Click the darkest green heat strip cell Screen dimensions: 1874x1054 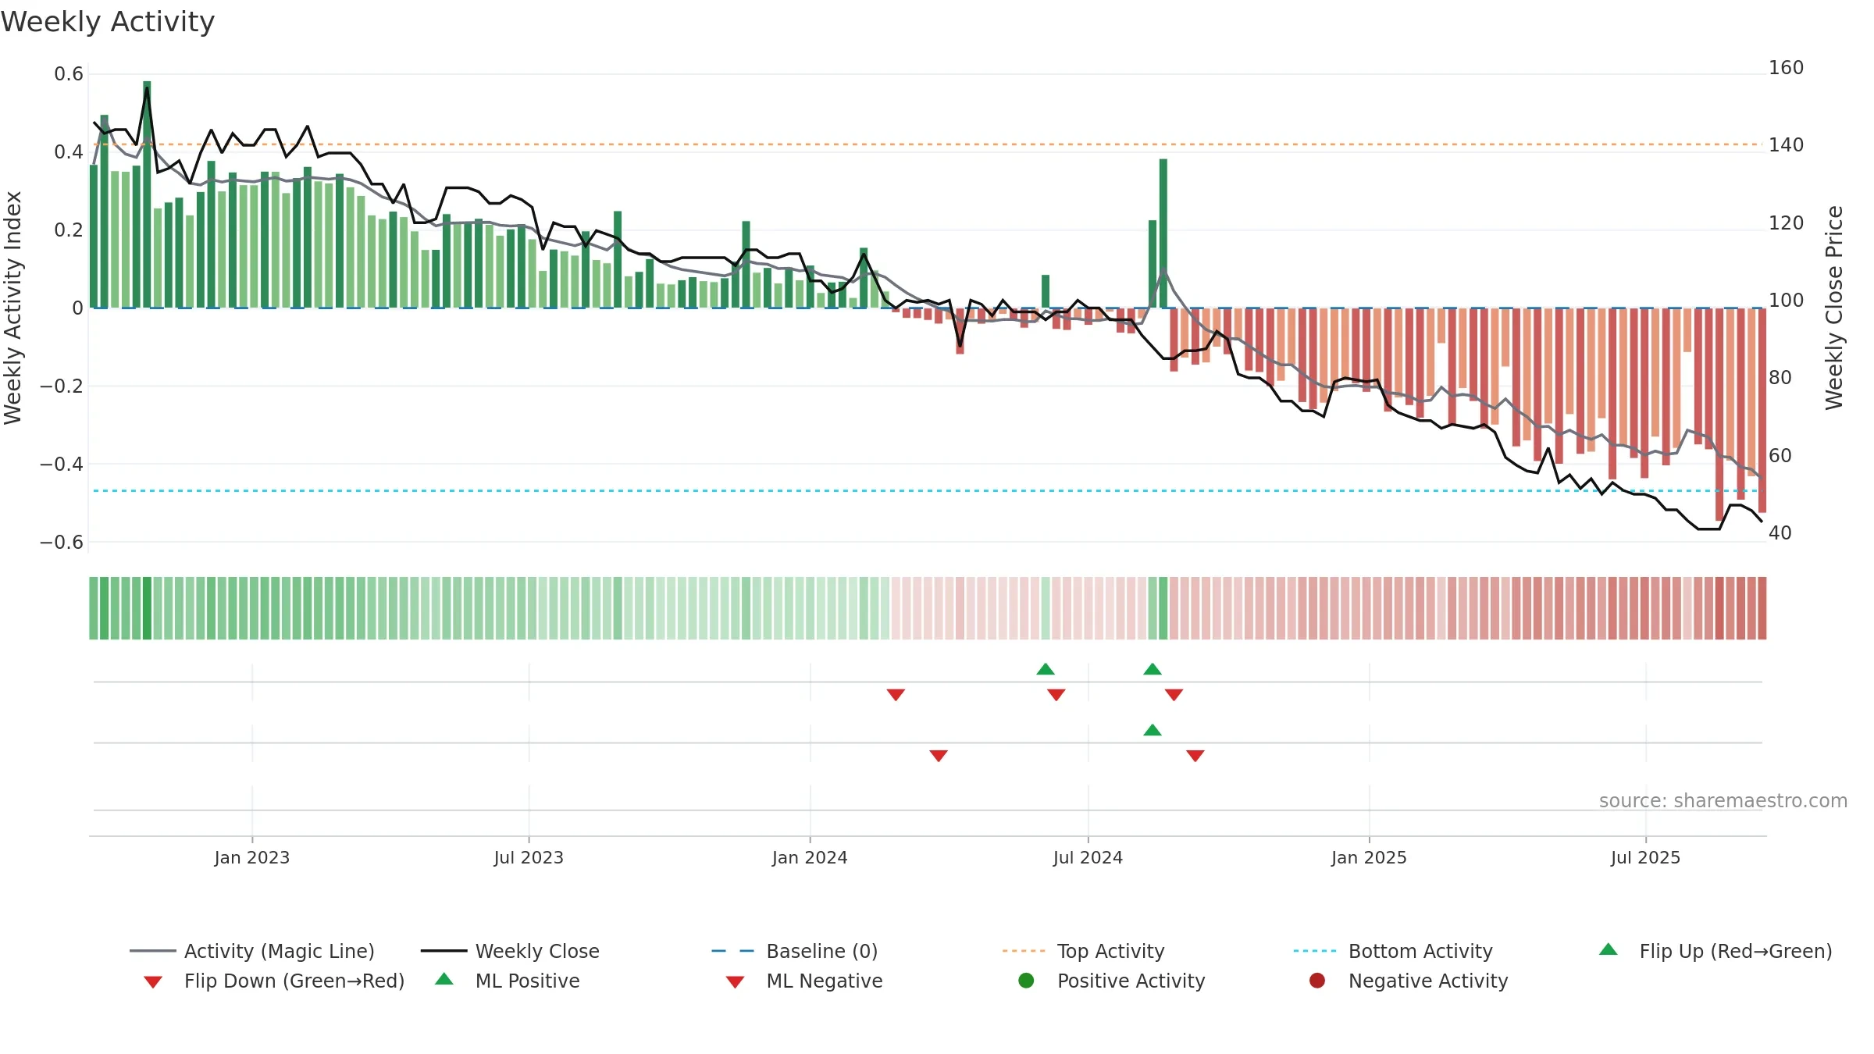pyautogui.click(x=147, y=608)
